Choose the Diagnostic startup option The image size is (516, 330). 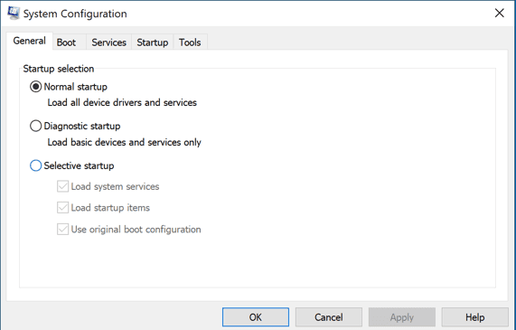pos(35,126)
